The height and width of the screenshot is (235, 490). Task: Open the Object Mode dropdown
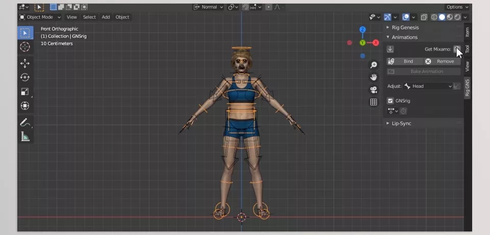coord(40,17)
